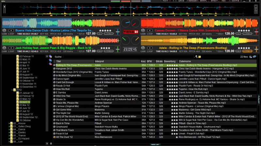Expand the 08 _ Live folder
This screenshot has height=146, width=261.
pyautogui.click(x=9, y=142)
